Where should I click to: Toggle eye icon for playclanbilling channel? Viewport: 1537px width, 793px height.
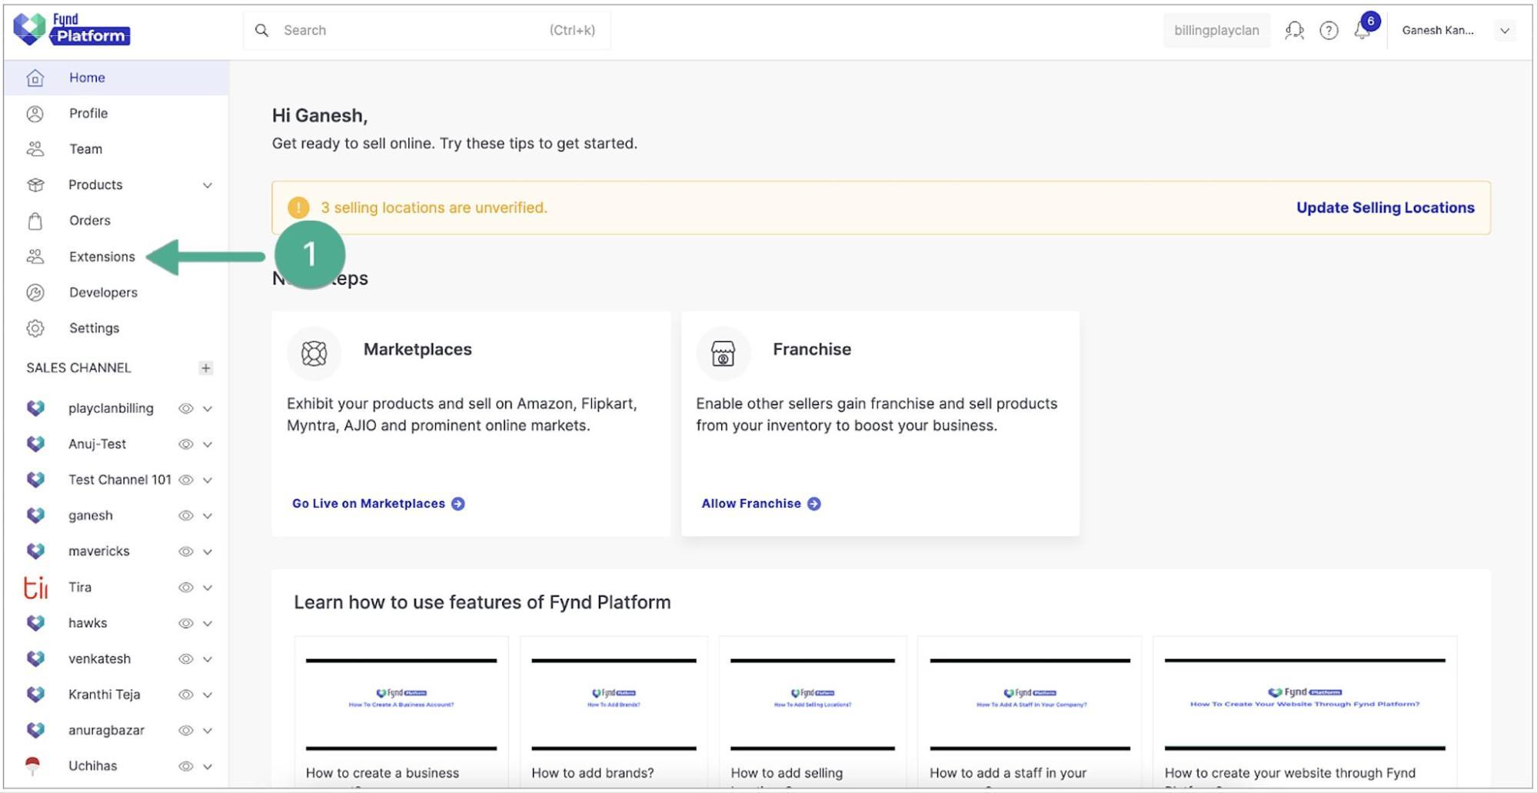click(185, 408)
